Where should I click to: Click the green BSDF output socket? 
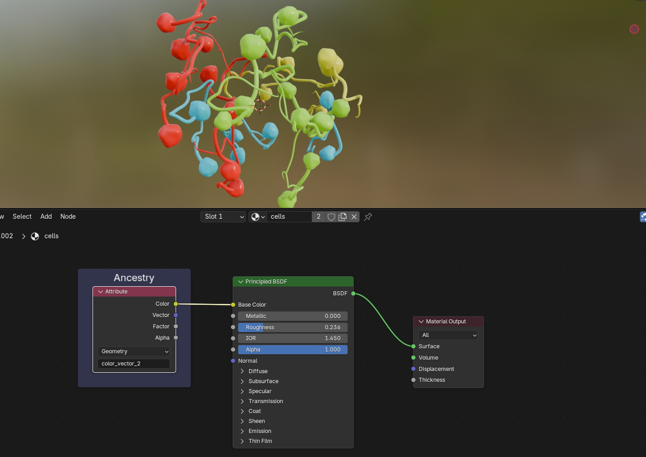tap(353, 293)
